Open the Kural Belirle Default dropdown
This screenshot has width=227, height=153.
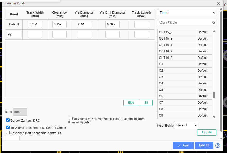pos(186,125)
